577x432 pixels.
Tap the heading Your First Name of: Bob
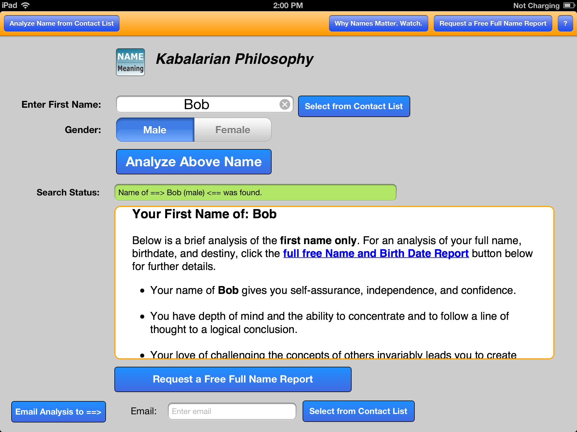click(x=204, y=214)
